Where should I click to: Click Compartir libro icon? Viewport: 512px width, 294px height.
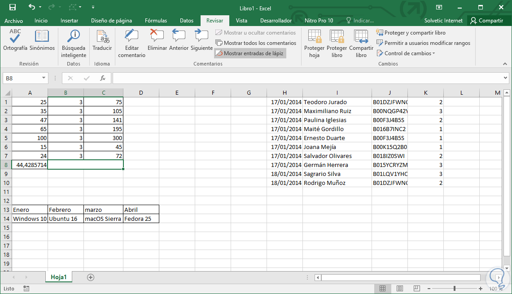(361, 44)
